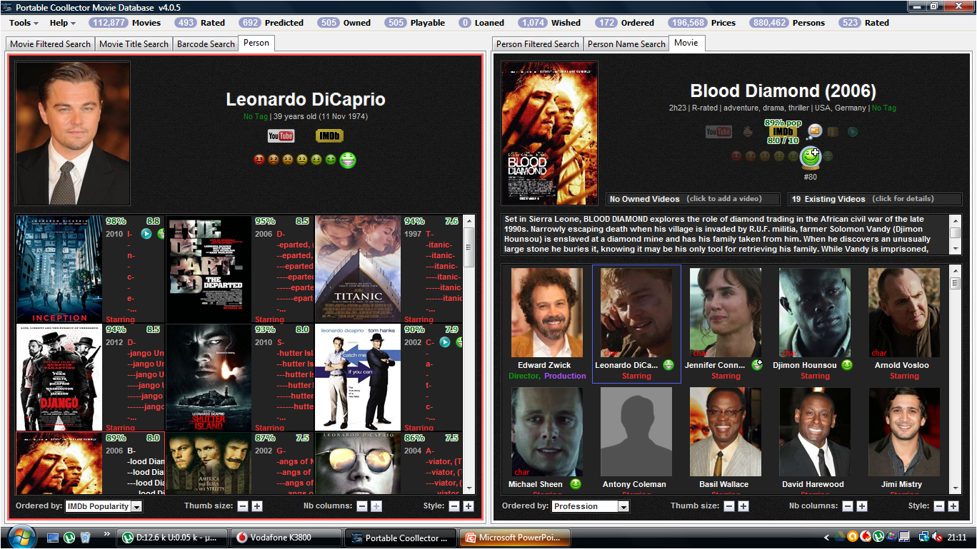977x549 pixels.
Task: Open the Ordered by IMDb Popularity dropdown
Action: [x=104, y=506]
